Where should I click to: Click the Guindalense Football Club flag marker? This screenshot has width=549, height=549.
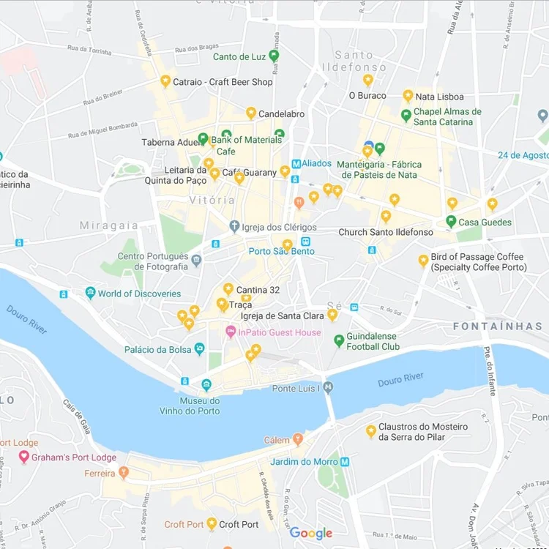(x=339, y=340)
